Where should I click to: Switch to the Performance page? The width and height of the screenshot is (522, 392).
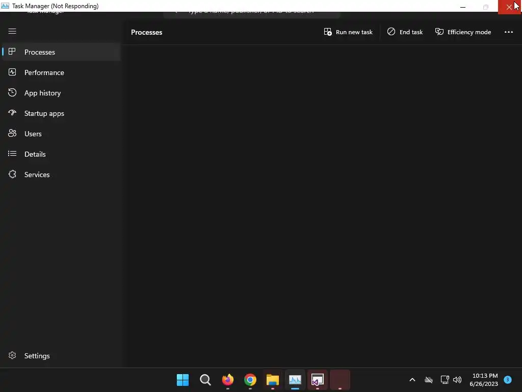coord(61,72)
